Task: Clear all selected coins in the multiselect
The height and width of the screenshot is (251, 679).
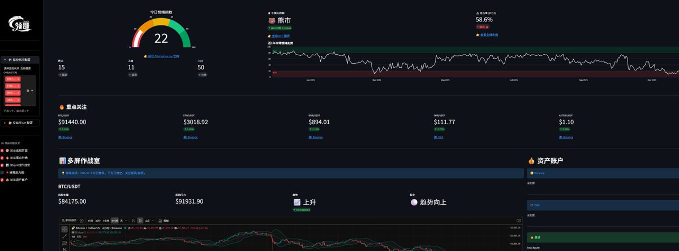Action: tap(27, 90)
